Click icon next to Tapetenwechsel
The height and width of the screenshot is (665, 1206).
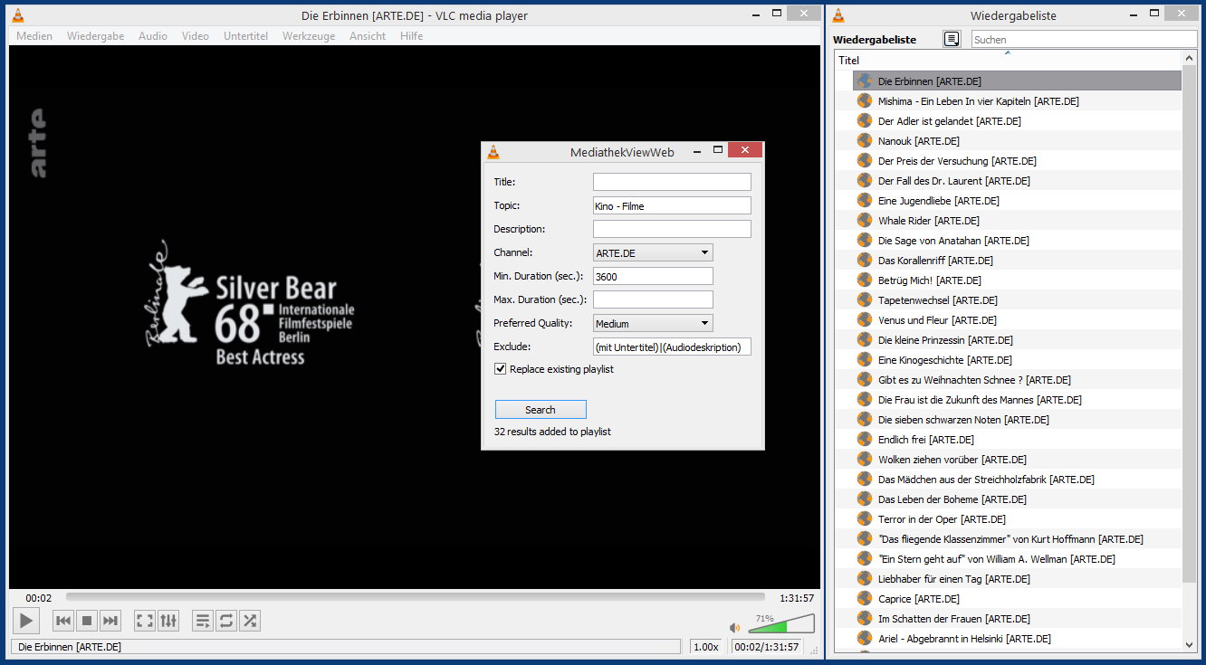[865, 299]
